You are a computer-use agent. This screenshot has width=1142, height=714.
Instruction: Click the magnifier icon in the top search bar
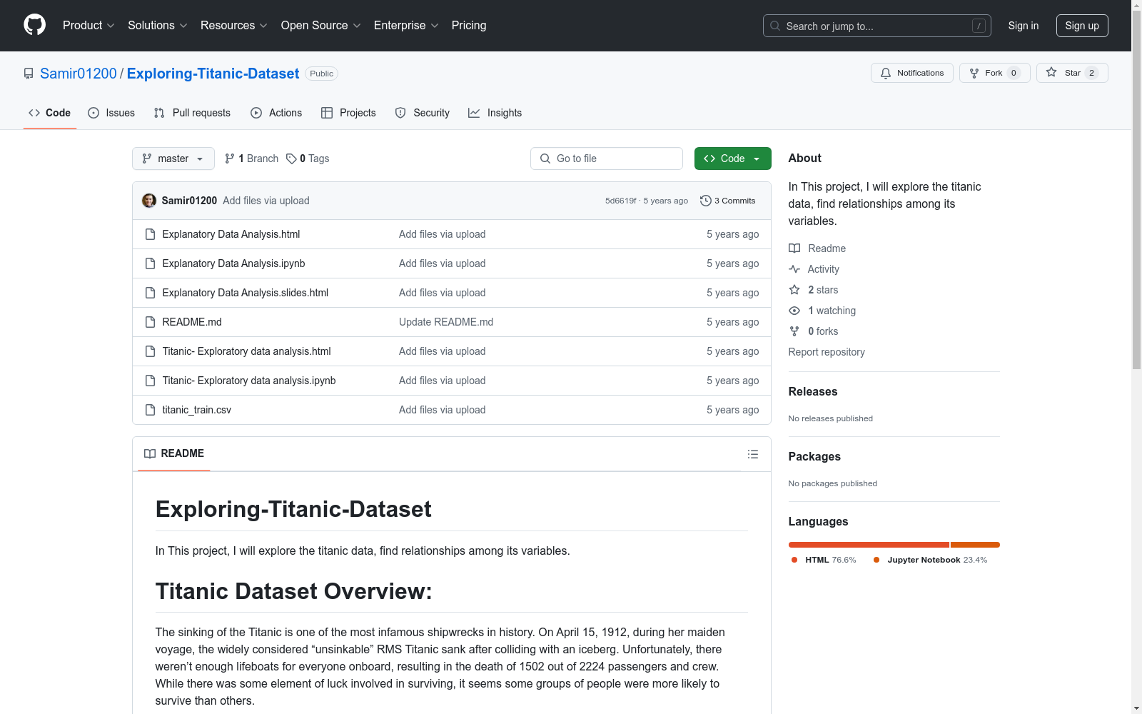click(x=775, y=26)
